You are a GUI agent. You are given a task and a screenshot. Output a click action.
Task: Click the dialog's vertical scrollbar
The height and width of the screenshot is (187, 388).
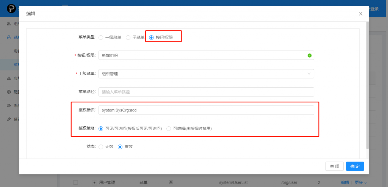click(x=366, y=83)
